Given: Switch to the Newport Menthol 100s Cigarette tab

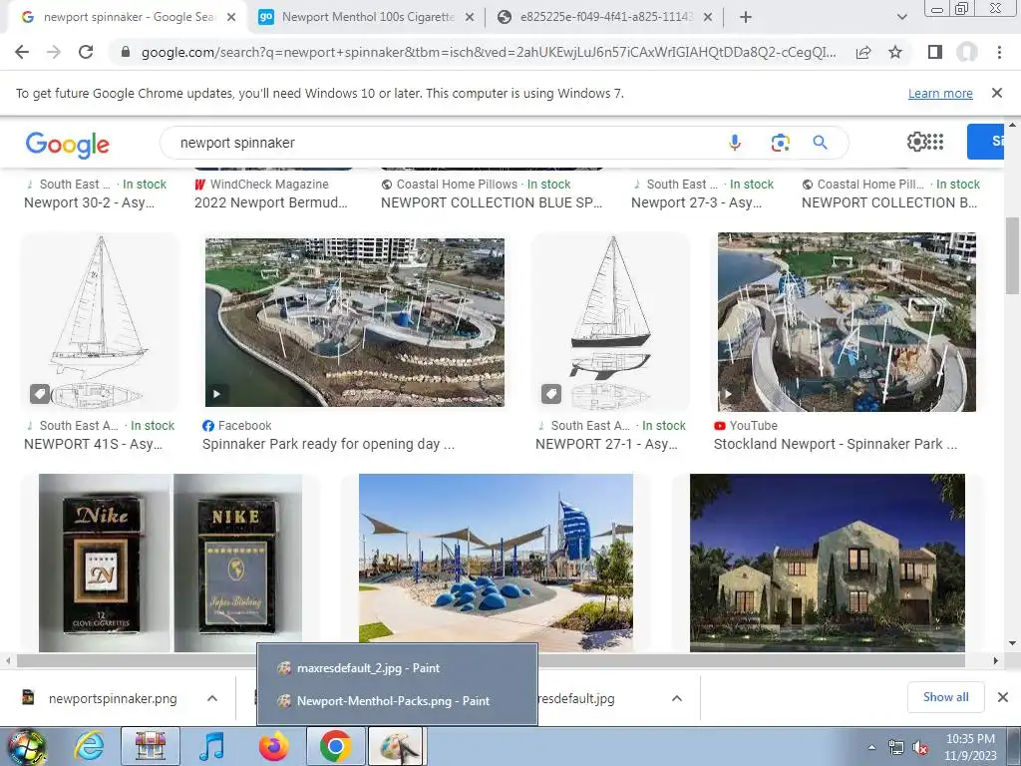Looking at the screenshot, I should pos(368,17).
